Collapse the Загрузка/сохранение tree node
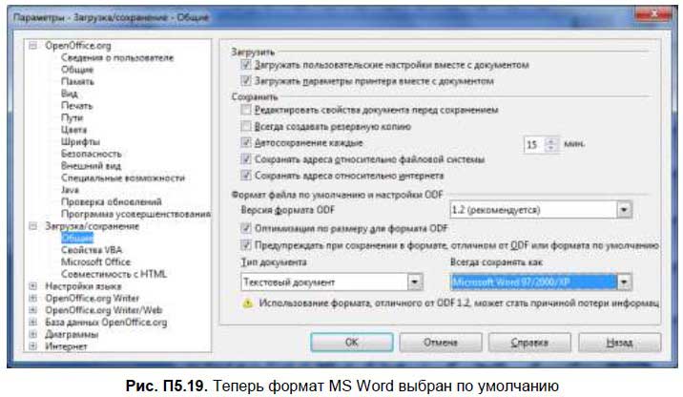 tap(32, 226)
